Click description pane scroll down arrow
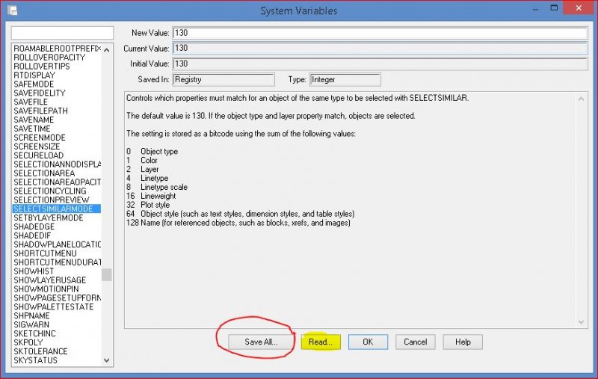The height and width of the screenshot is (379, 598). click(x=581, y=322)
